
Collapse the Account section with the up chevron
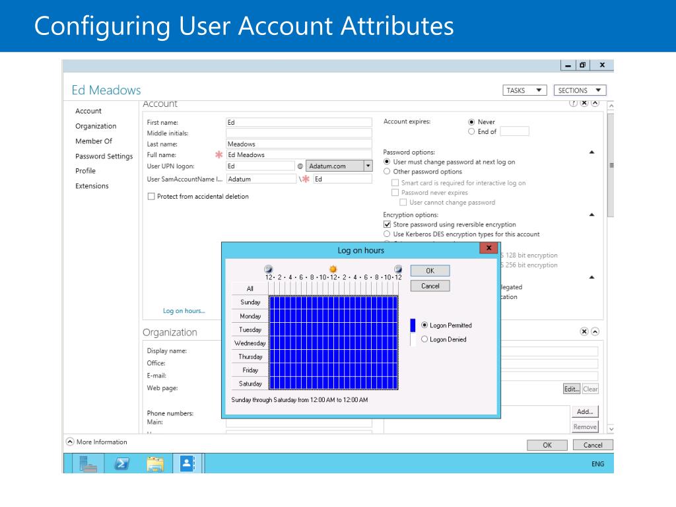595,103
